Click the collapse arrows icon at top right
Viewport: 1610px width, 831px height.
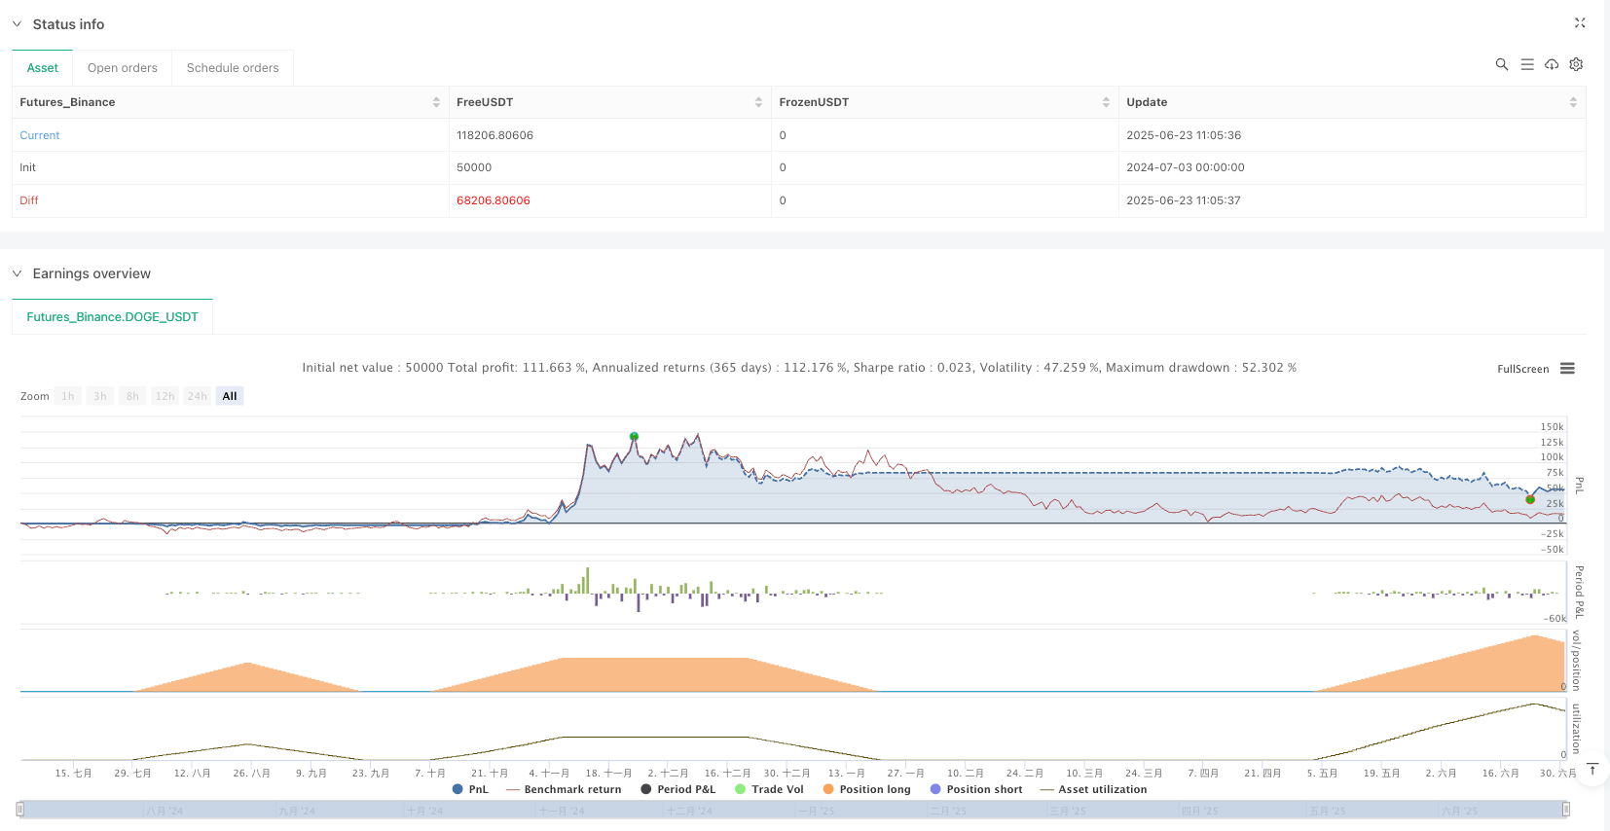point(1580,23)
